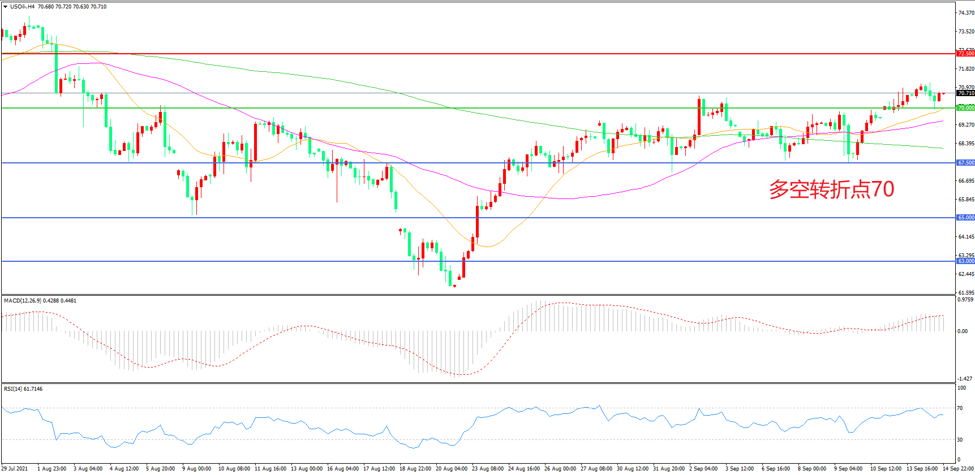Select the blue 65.000 price tag
Image resolution: width=975 pixels, height=475 pixels.
[x=965, y=218]
